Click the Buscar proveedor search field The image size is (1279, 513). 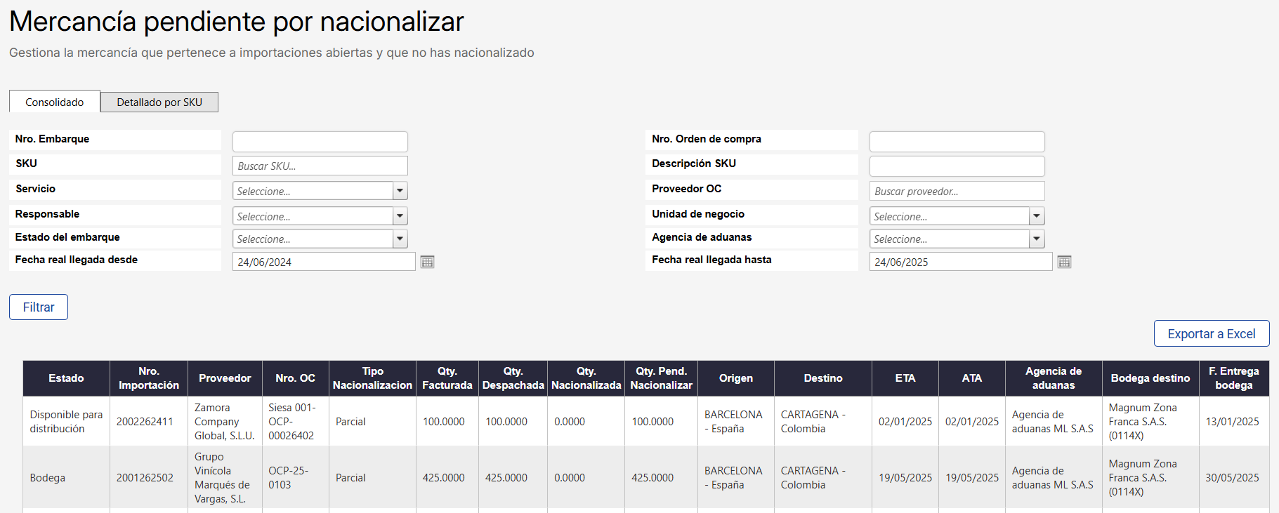pyautogui.click(x=957, y=192)
